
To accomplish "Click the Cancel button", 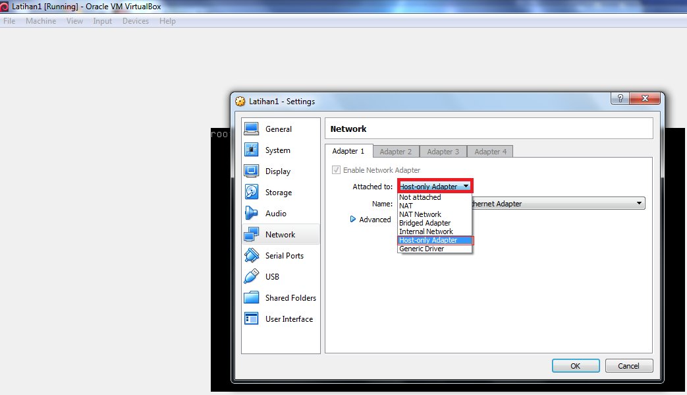I will pos(629,365).
